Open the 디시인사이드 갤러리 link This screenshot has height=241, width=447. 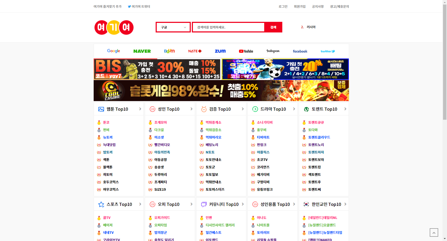[220, 225]
